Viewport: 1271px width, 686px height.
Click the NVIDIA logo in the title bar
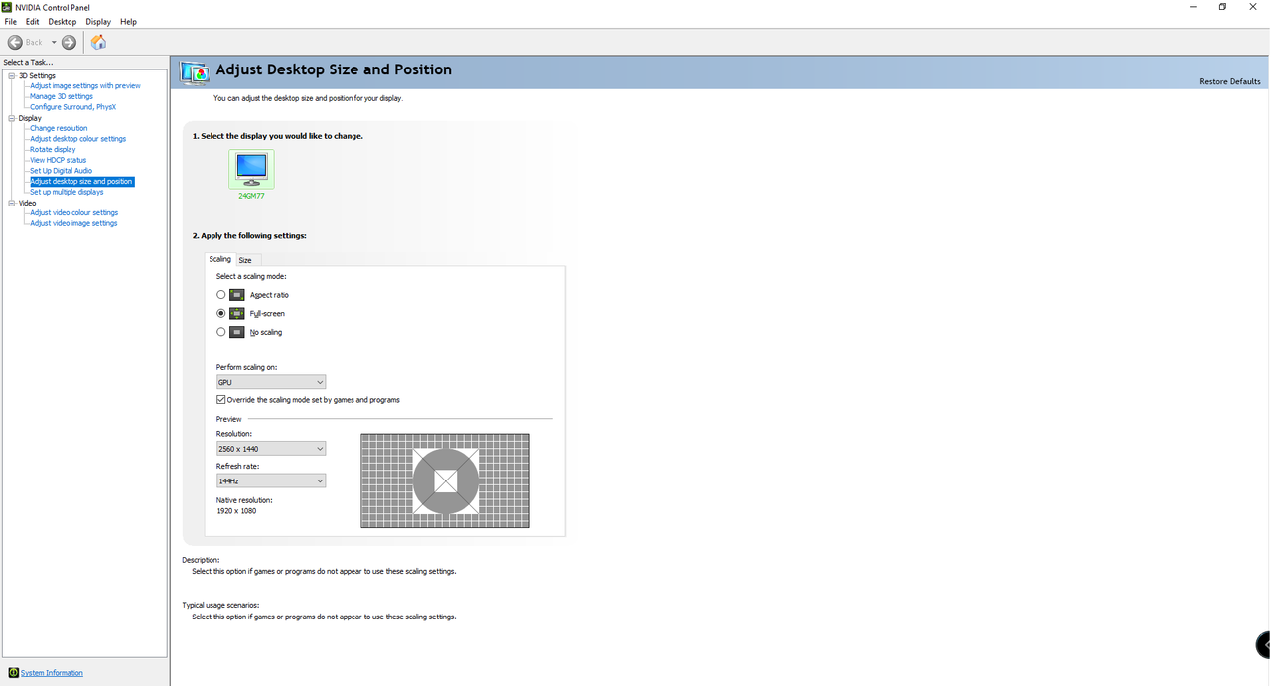coord(8,7)
